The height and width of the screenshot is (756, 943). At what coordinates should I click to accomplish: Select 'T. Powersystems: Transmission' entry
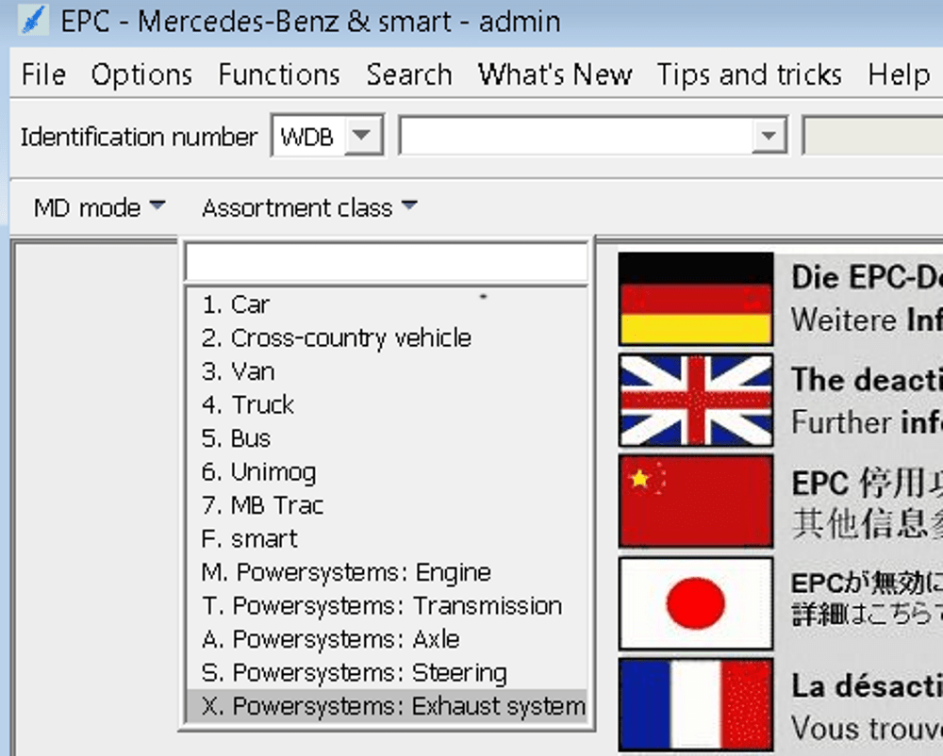point(386,605)
